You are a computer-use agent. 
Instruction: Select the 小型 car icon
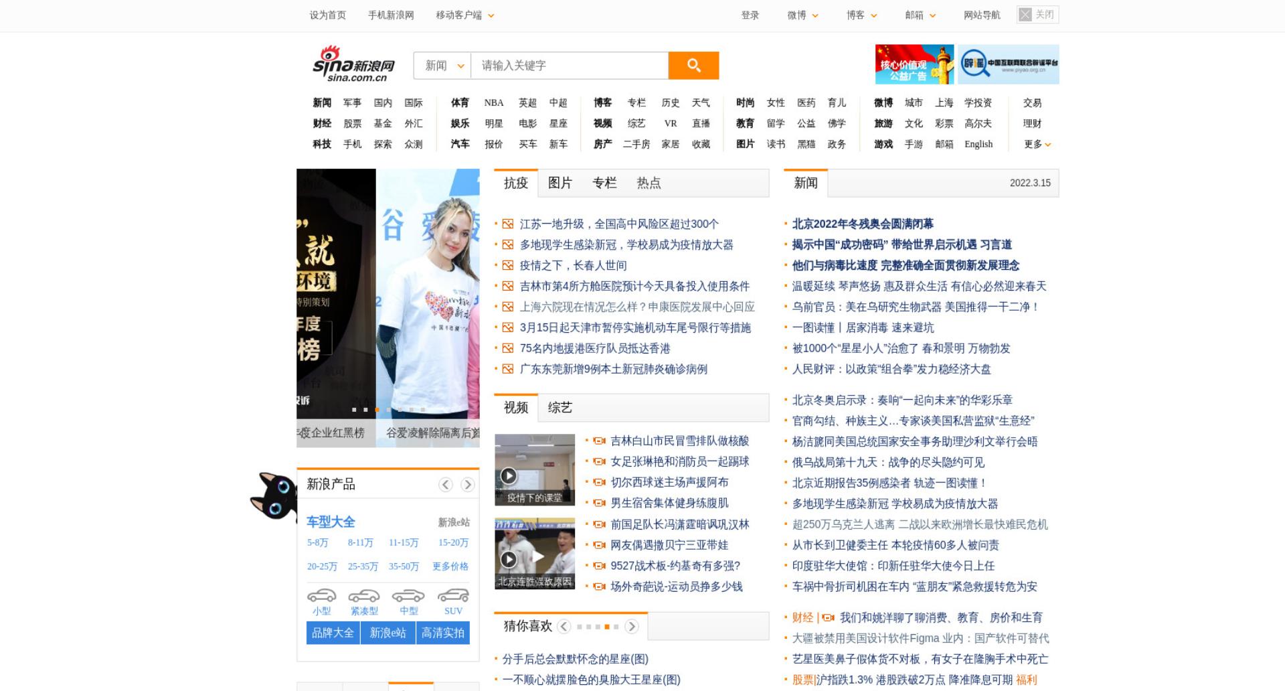click(x=321, y=595)
